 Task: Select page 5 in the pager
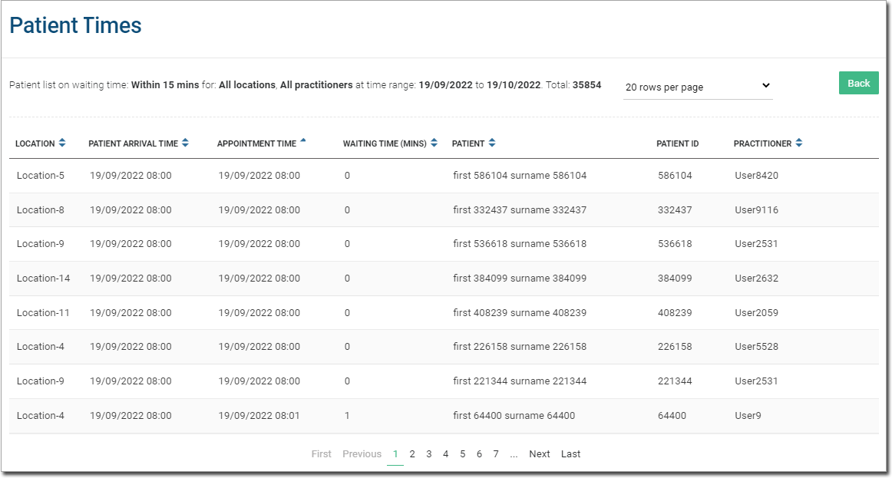[x=462, y=454]
